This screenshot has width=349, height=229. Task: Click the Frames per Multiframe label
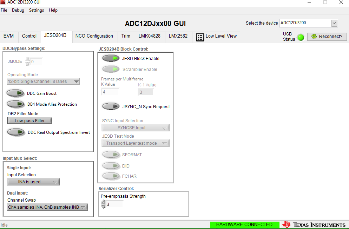point(122,79)
